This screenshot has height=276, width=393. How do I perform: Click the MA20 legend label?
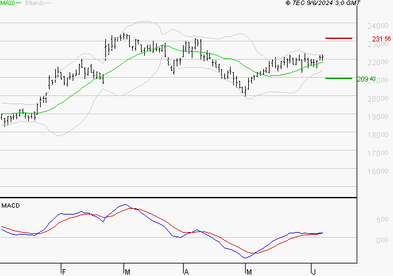pyautogui.click(x=8, y=3)
